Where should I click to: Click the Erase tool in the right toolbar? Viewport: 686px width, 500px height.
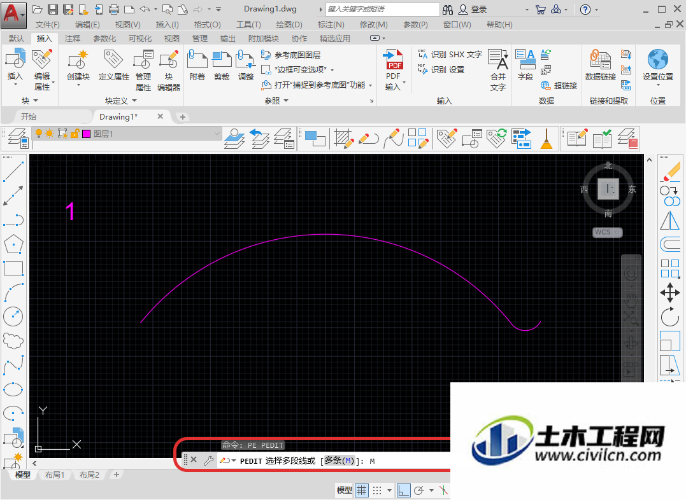click(670, 171)
